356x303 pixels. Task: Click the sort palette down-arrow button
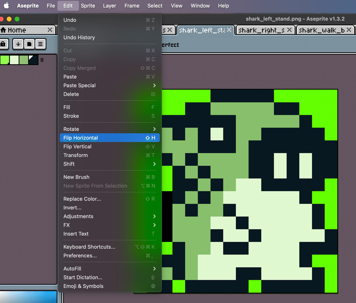(18, 44)
